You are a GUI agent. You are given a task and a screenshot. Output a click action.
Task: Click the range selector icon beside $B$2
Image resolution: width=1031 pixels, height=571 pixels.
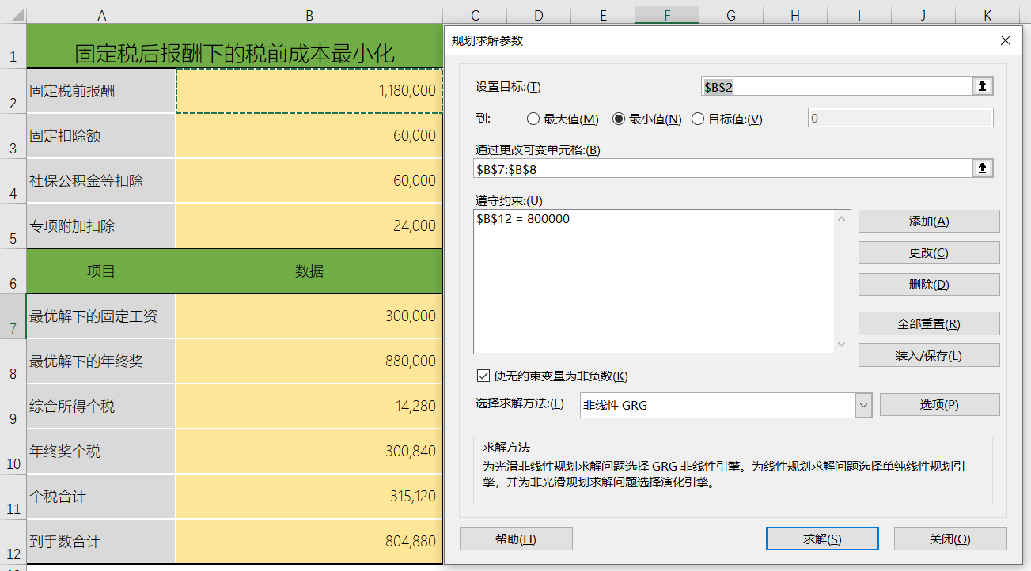(x=981, y=85)
